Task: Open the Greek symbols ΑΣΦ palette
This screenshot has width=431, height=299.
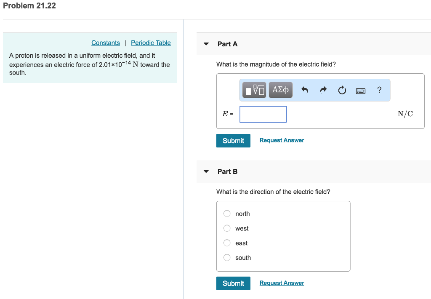Action: [280, 90]
